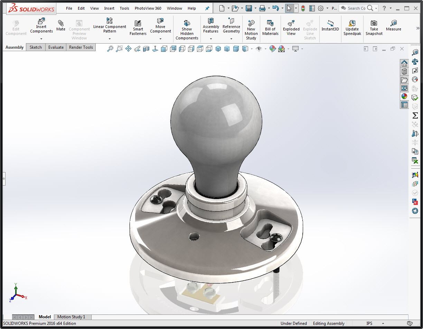This screenshot has width=423, height=329.
Task: Open Design Library task pane tab
Action: 404,72
